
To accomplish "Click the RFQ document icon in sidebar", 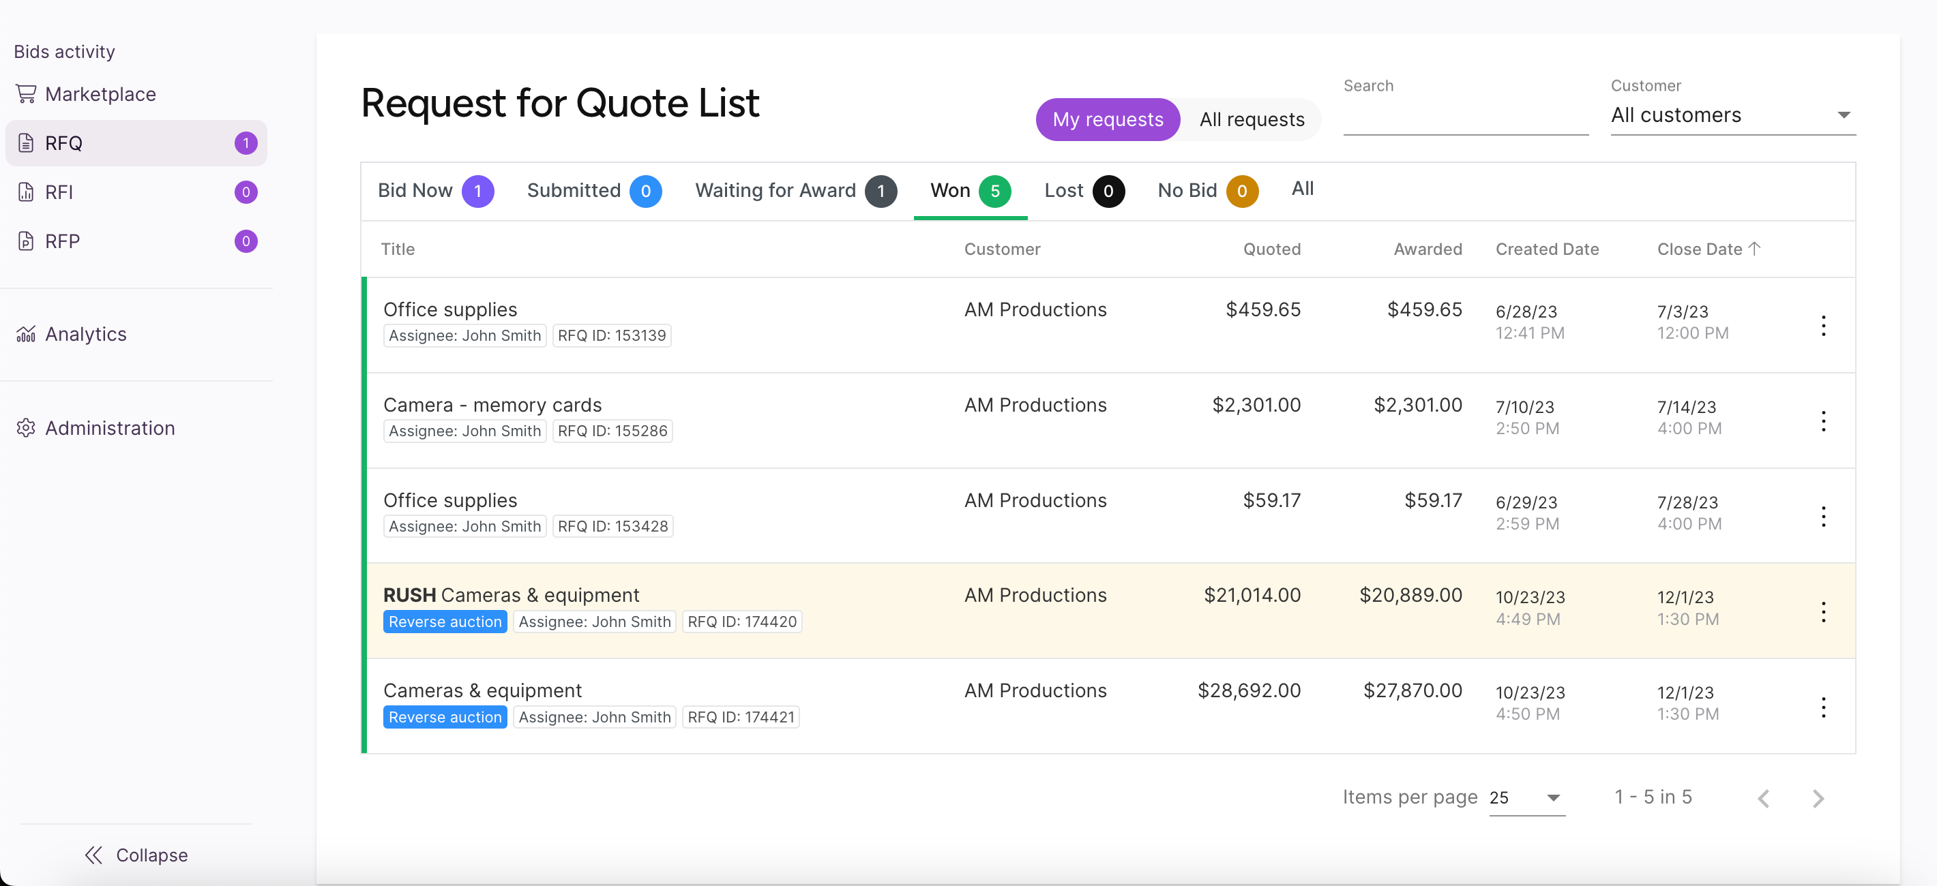I will click(x=27, y=142).
